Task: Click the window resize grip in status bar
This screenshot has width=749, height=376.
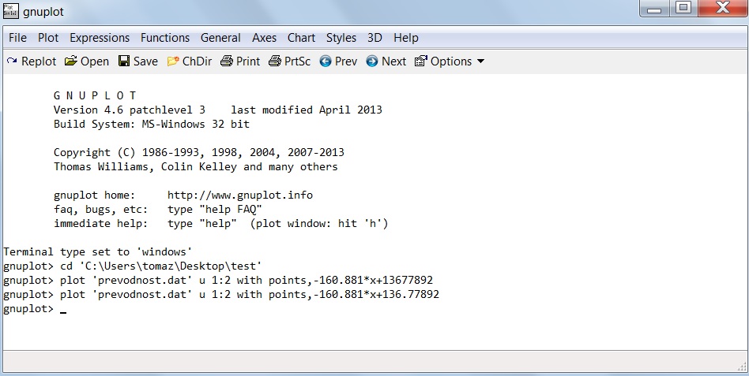Action: click(742, 367)
